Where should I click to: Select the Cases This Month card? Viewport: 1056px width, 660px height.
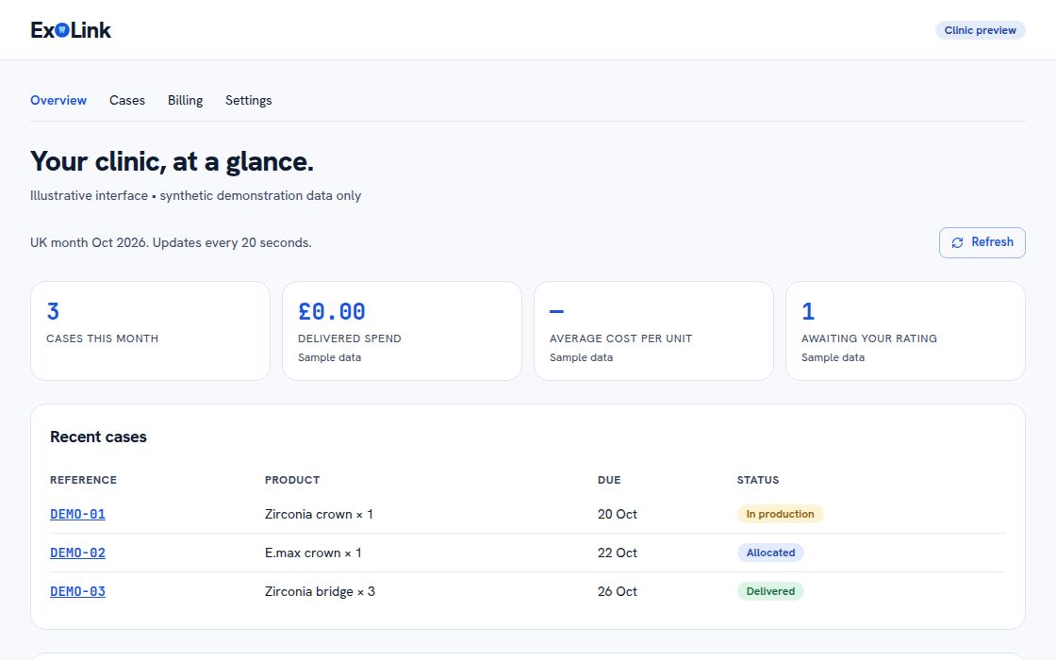150,331
